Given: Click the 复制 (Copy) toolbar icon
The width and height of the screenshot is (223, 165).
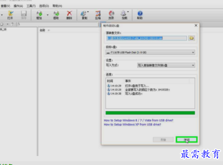Looking at the screenshot, I should [x=84, y=15].
